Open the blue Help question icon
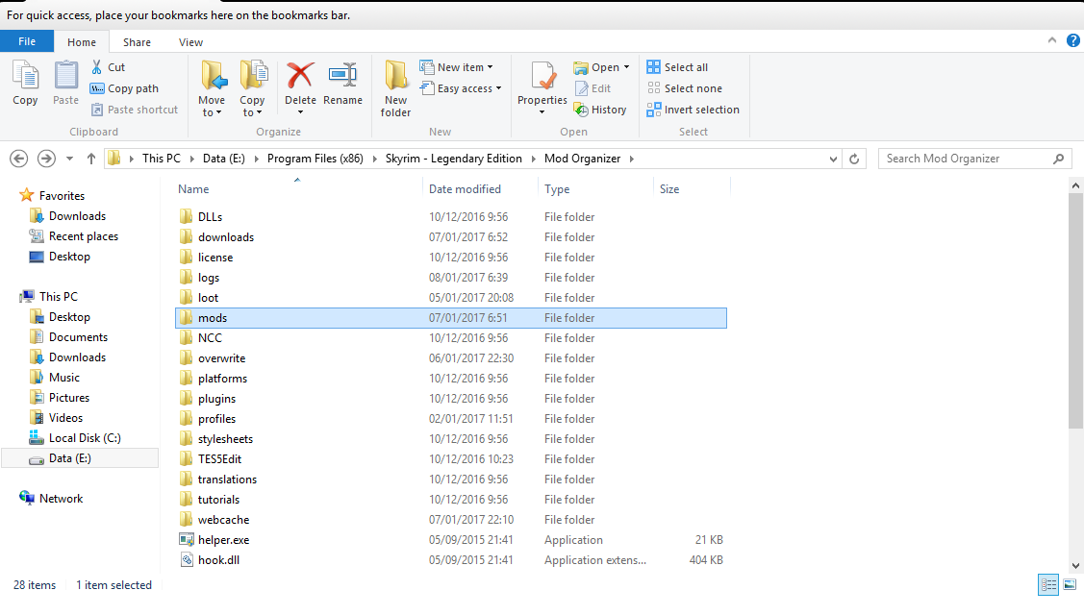1084x615 pixels. tap(1073, 40)
